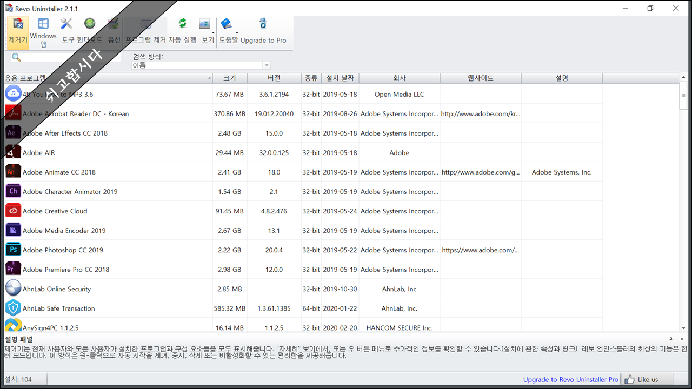Sort by 응용 프로그램 column header
The width and height of the screenshot is (692, 389).
click(x=108, y=78)
